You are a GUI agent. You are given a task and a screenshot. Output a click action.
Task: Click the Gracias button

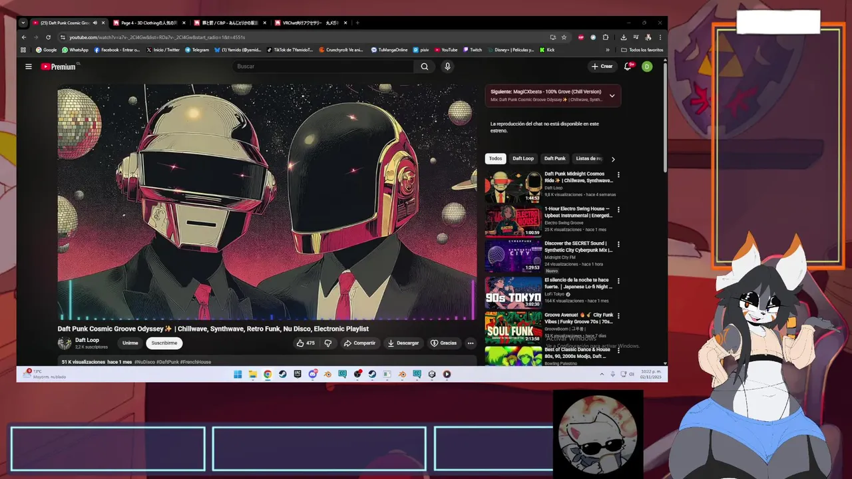click(444, 343)
